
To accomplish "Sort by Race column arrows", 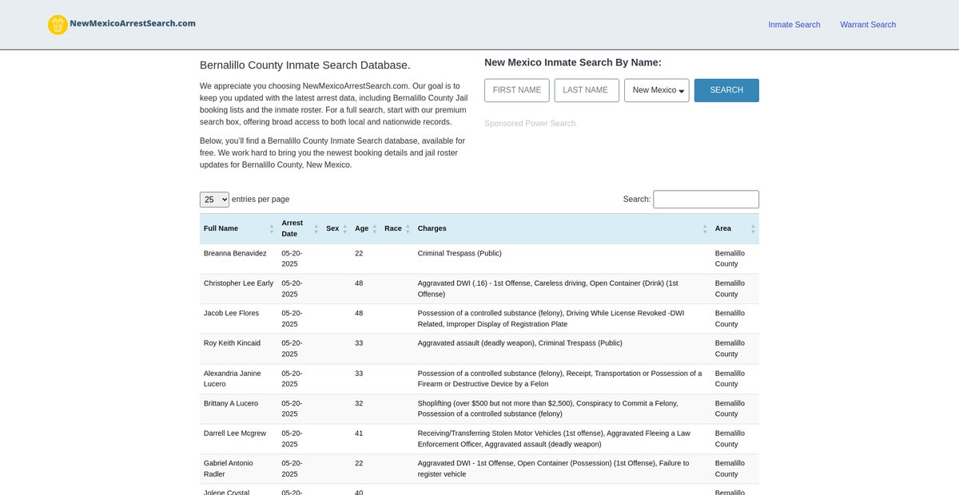I will click(408, 228).
